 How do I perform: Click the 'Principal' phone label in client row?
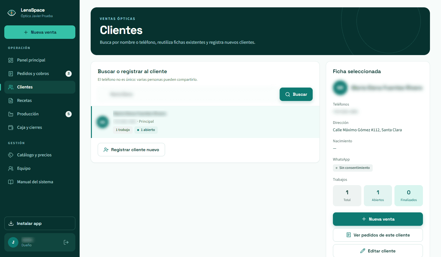coord(146,121)
